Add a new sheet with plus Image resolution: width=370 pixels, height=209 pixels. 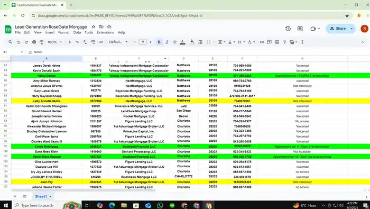(x=15, y=196)
